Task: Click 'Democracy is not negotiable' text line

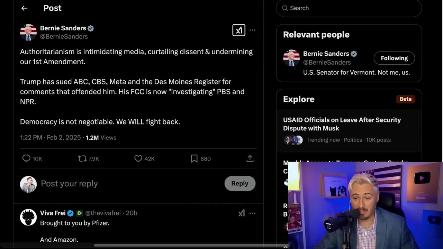Action: [100, 122]
